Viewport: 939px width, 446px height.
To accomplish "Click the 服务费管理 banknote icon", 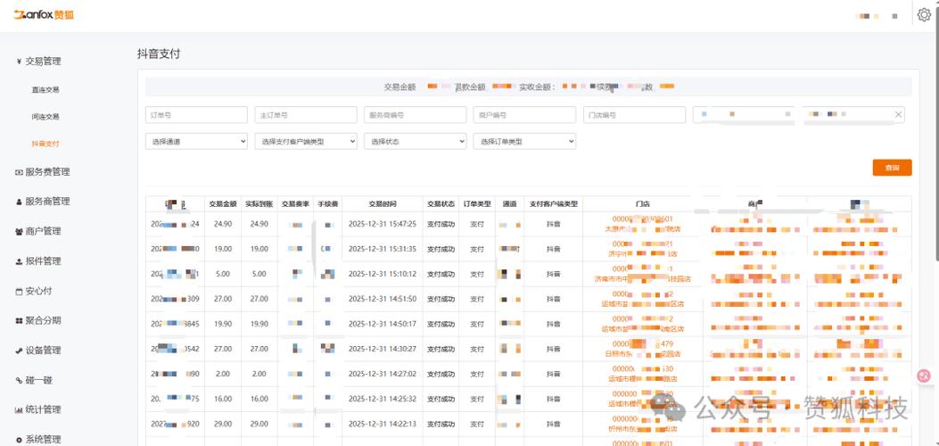I will point(19,172).
